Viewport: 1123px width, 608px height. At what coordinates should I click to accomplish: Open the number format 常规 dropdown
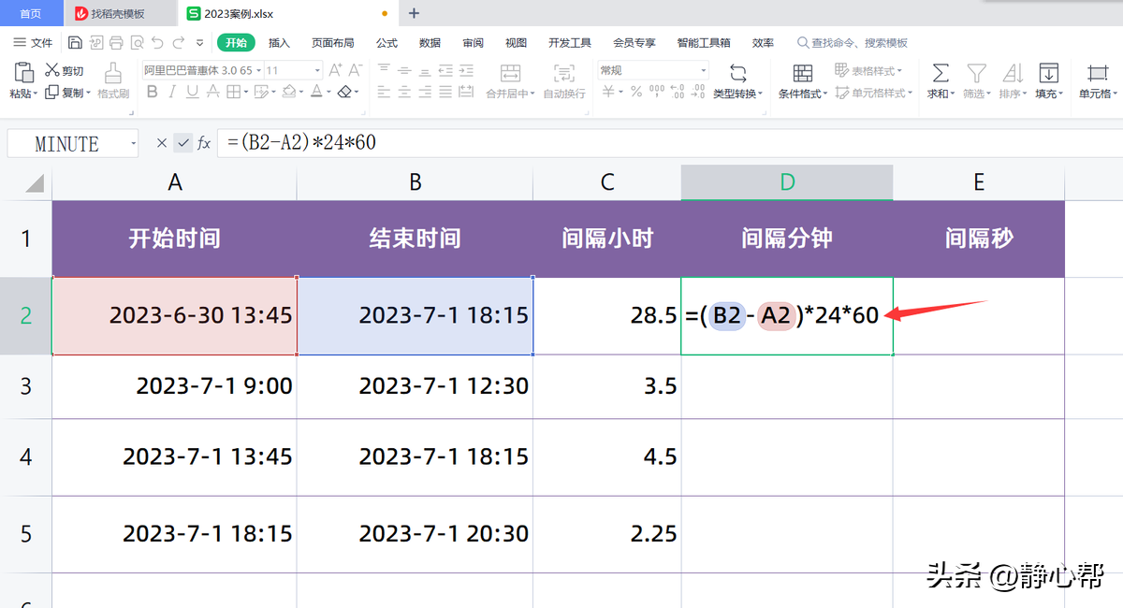coord(704,70)
